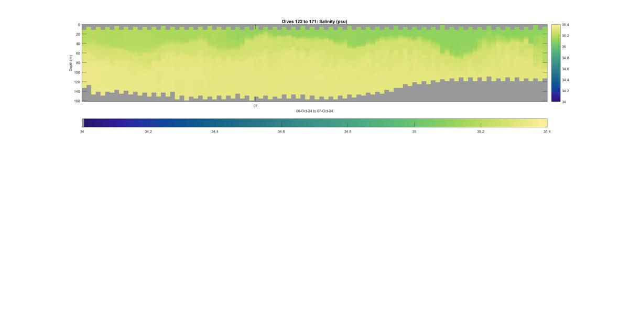Click '34.2' under the horizontal colorbar
The image size is (629, 326).
[148, 132]
